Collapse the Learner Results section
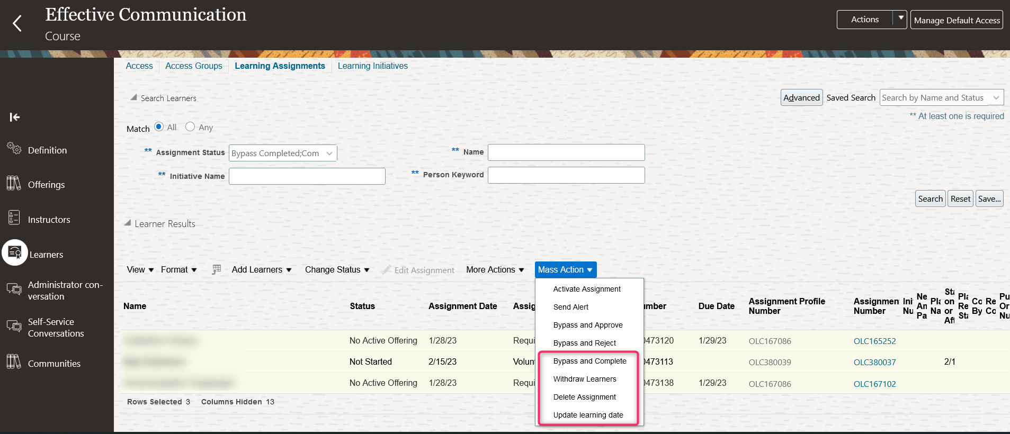This screenshot has height=434, width=1010. pos(128,223)
